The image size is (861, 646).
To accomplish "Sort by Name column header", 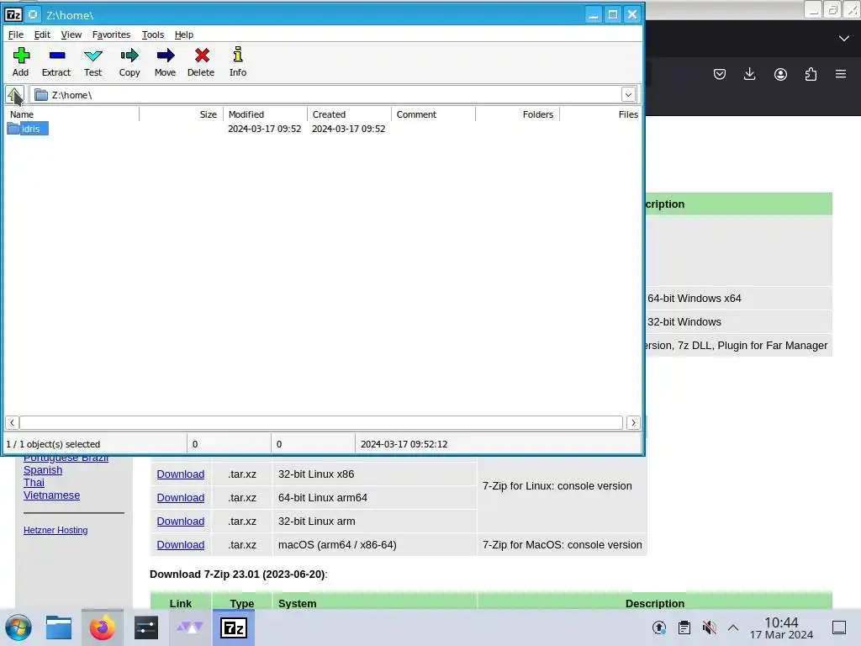I will click(x=71, y=114).
